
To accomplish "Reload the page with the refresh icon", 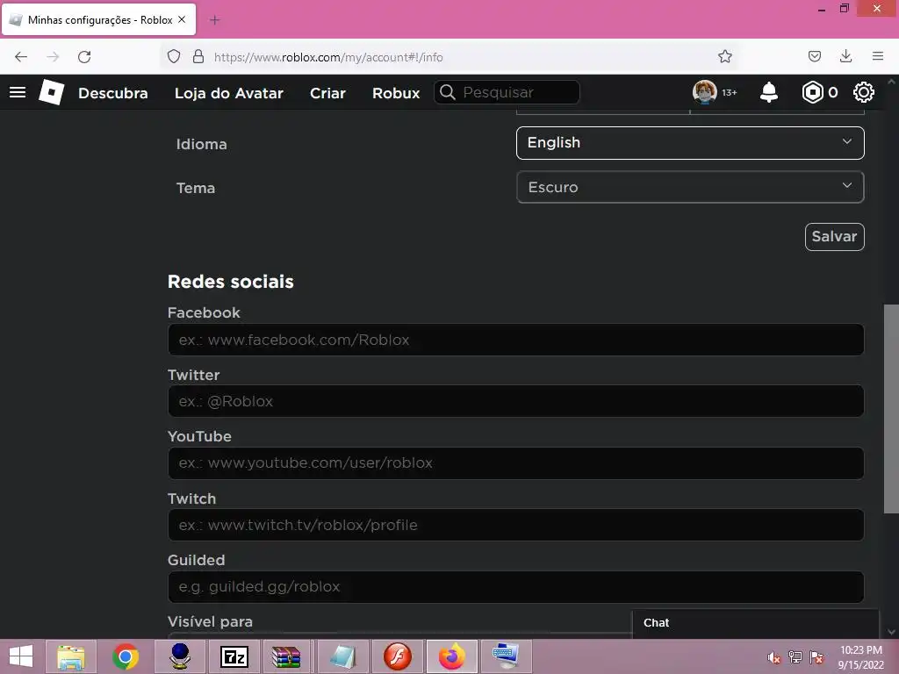I will point(84,57).
